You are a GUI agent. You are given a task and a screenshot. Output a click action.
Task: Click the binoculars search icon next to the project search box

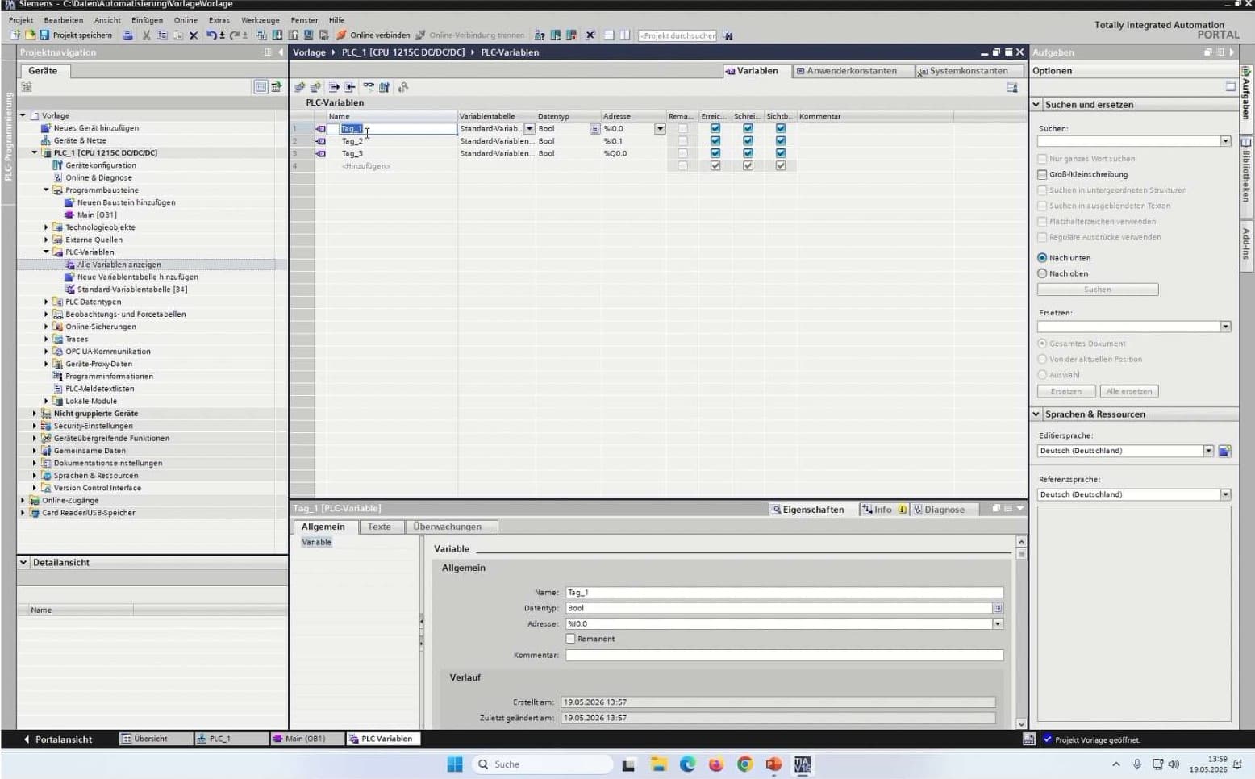(728, 35)
